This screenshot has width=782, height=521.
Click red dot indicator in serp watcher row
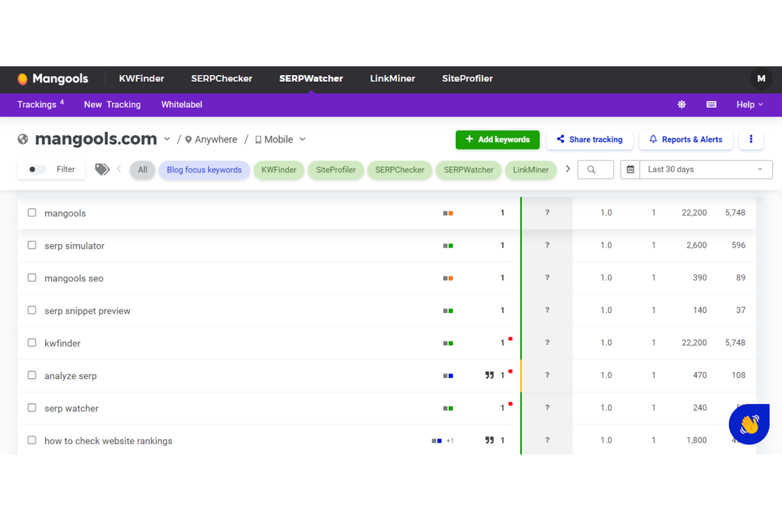[510, 404]
